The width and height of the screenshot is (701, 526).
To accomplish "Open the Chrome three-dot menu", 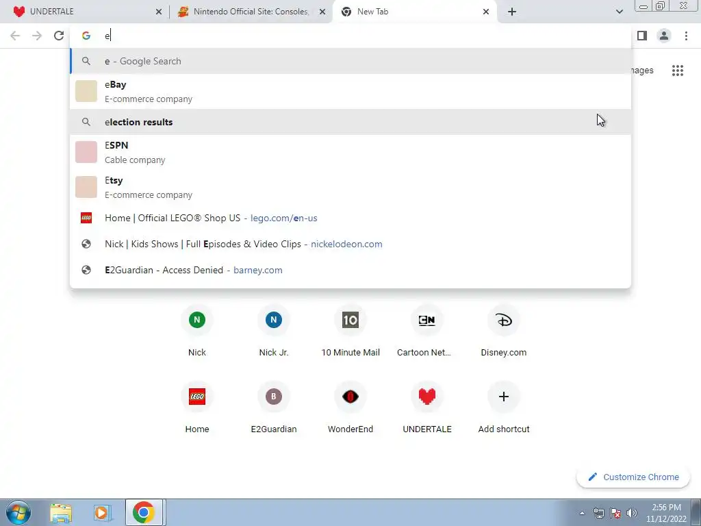I will tap(686, 36).
